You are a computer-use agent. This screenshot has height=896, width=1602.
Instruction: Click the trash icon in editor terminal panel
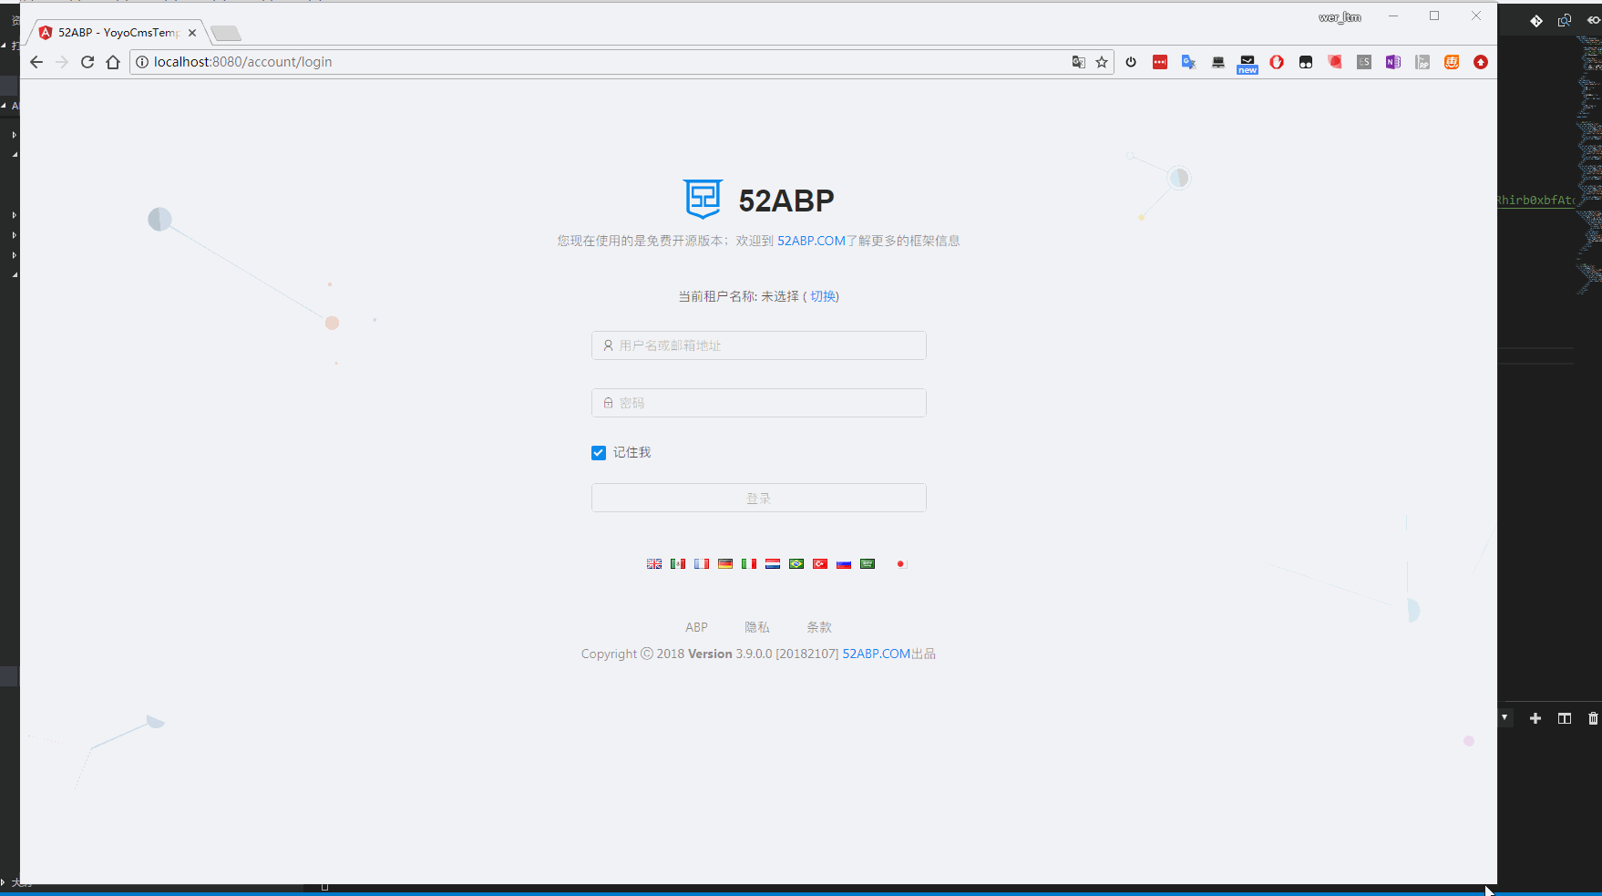(x=1593, y=718)
